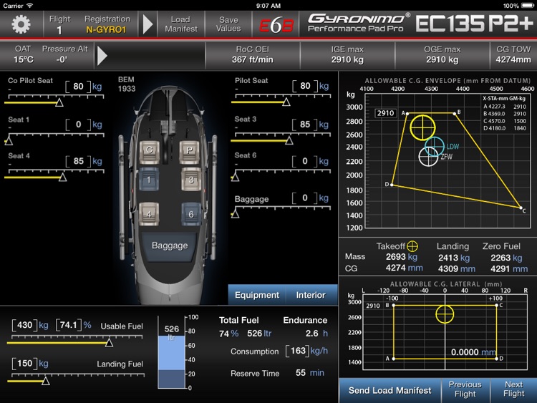The image size is (537, 403).
Task: Click the Pilot Seat slider handle
Action: (286, 102)
